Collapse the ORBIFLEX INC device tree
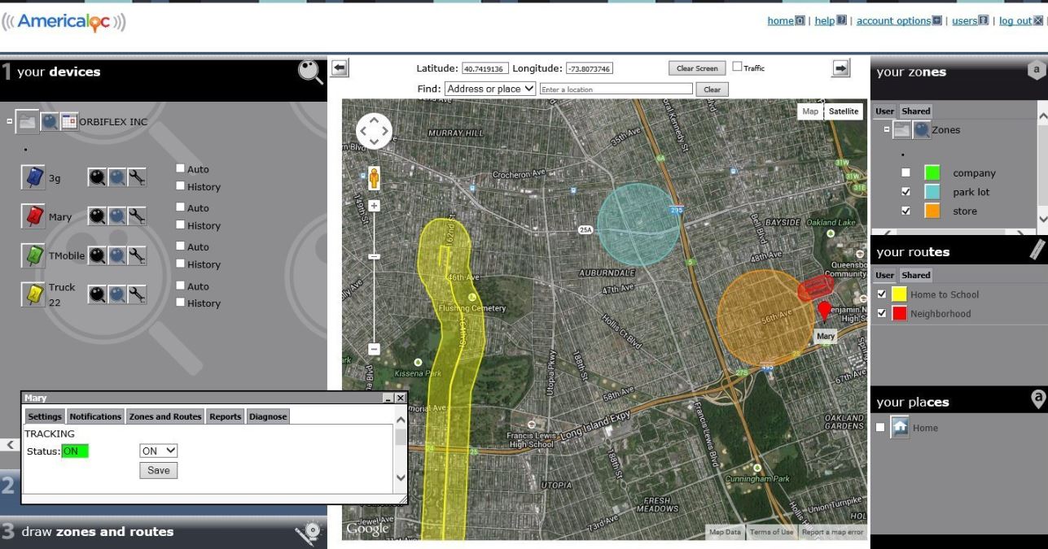1048x549 pixels. point(10,122)
